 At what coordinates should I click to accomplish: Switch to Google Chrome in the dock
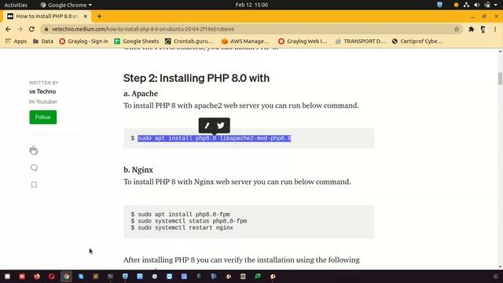coord(66,276)
